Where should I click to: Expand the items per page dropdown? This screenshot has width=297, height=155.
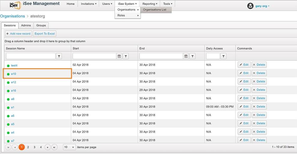click(69, 147)
